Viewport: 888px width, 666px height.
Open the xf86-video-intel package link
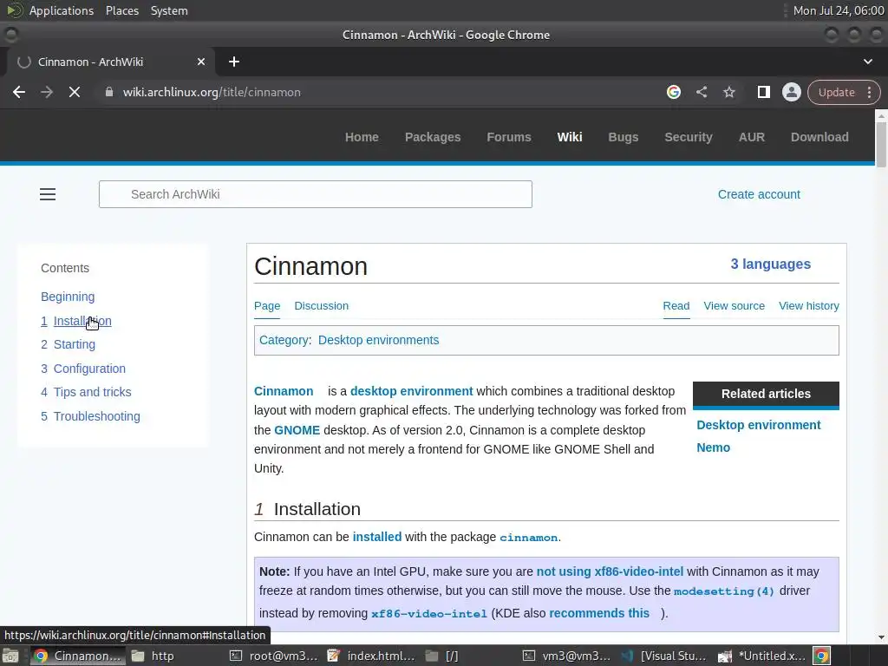[428, 613]
